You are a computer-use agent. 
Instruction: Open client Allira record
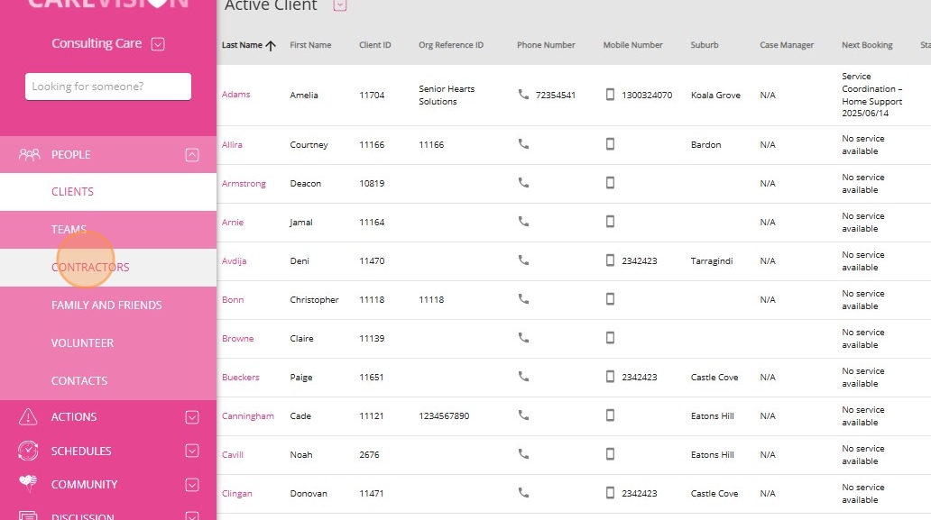click(x=232, y=145)
